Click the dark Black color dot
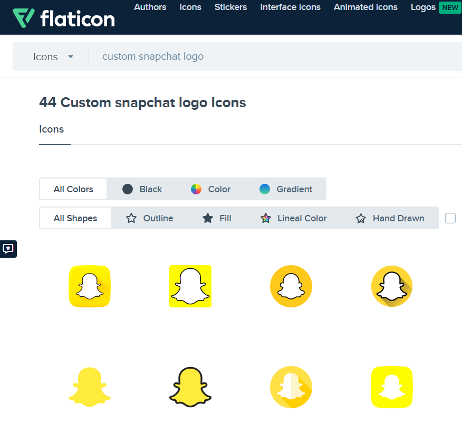 [128, 189]
